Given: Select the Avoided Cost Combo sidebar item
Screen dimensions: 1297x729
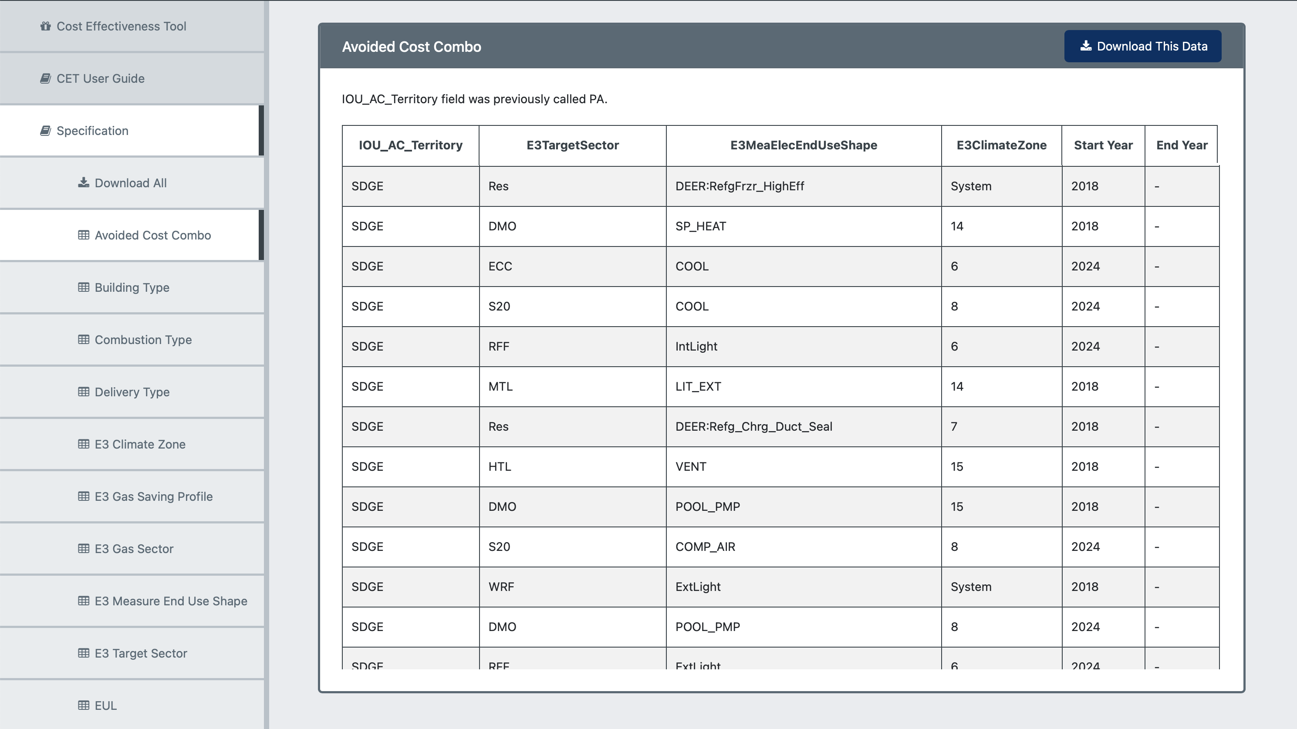Looking at the screenshot, I should click(152, 235).
